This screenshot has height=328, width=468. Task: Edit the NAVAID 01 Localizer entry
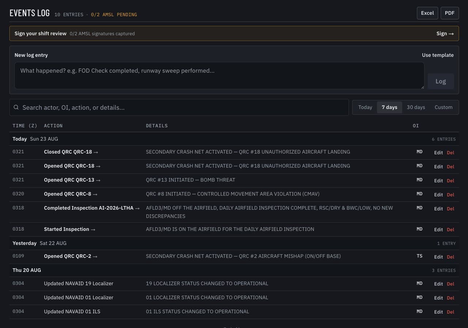pyautogui.click(x=438, y=298)
